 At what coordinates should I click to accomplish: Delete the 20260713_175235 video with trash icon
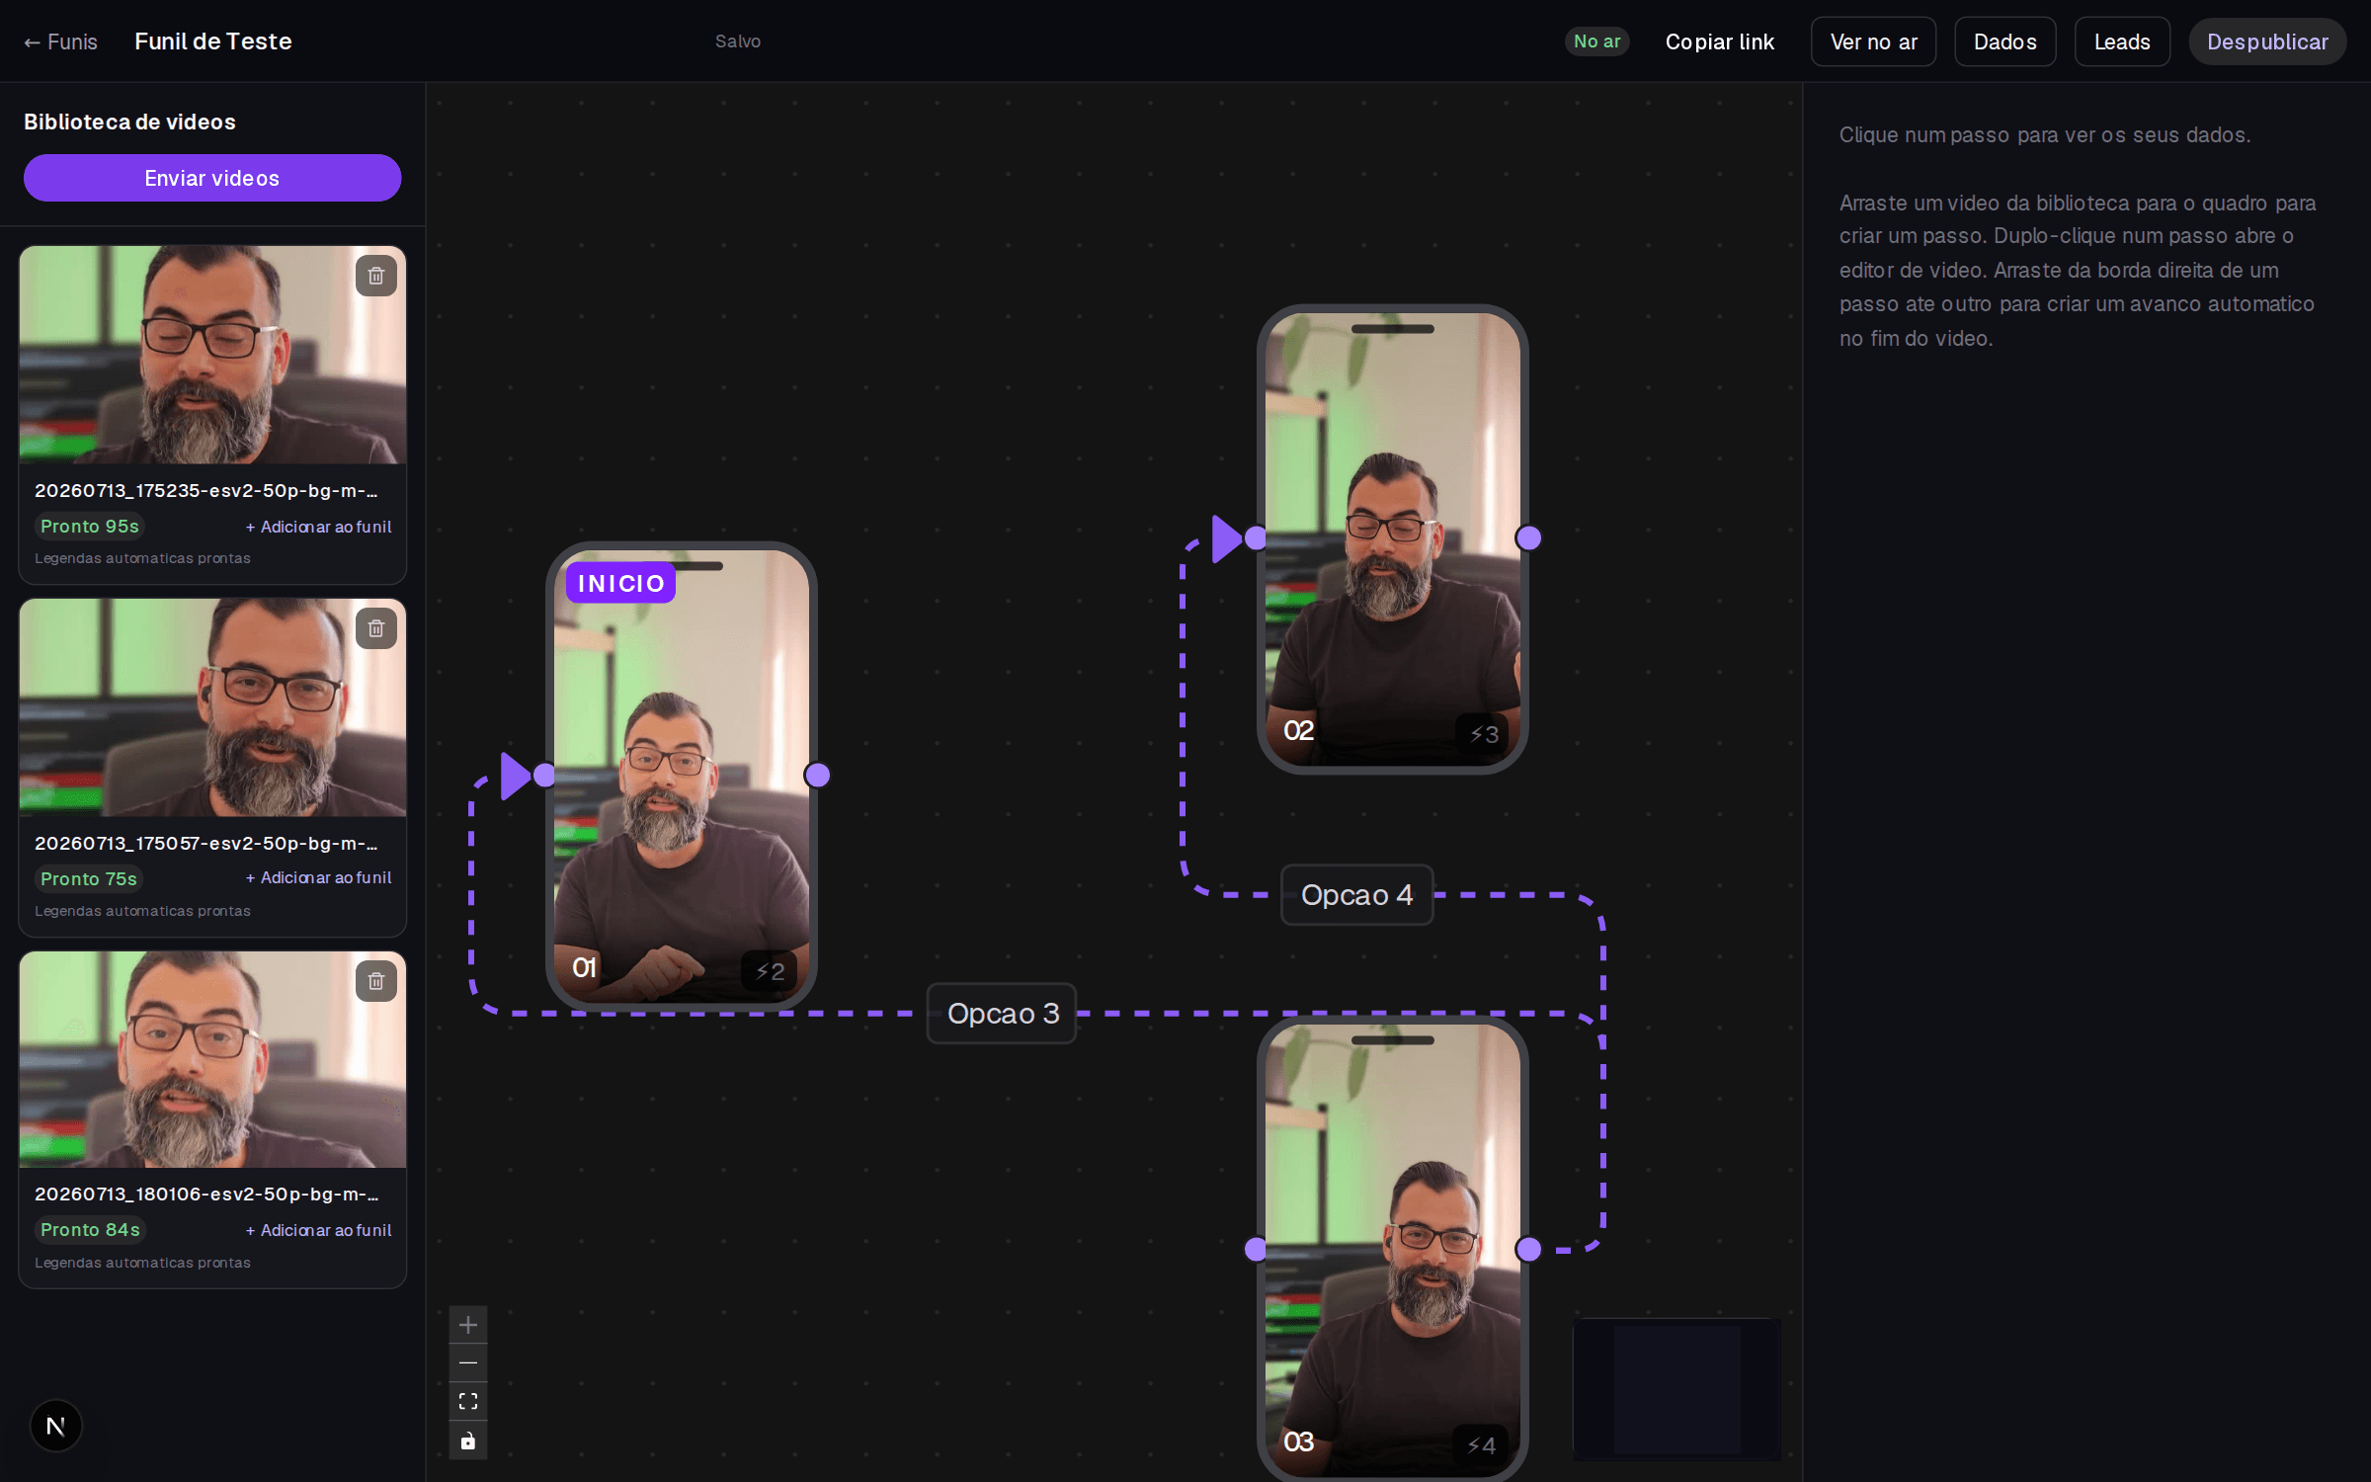click(x=376, y=276)
